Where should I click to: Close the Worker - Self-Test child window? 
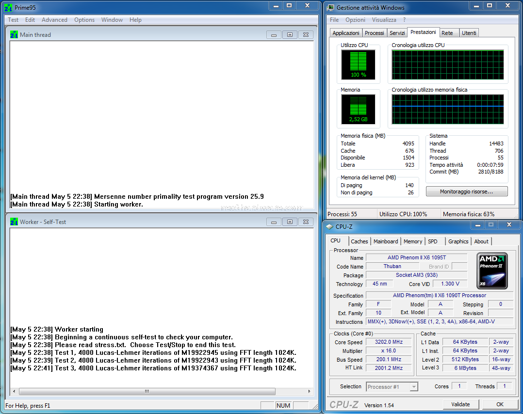[x=306, y=222]
